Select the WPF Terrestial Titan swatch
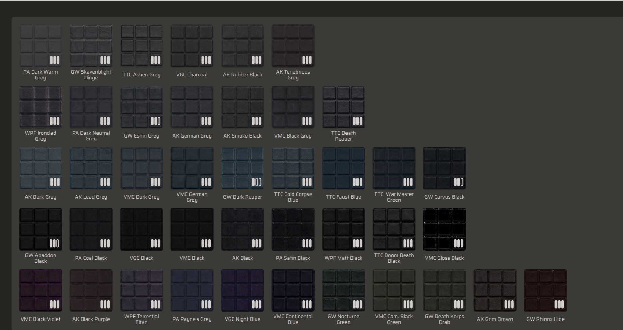623x330 pixels. [141, 290]
